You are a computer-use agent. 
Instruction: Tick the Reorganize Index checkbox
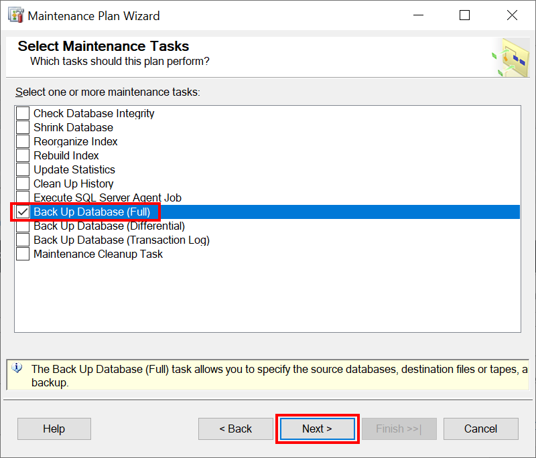[23, 141]
